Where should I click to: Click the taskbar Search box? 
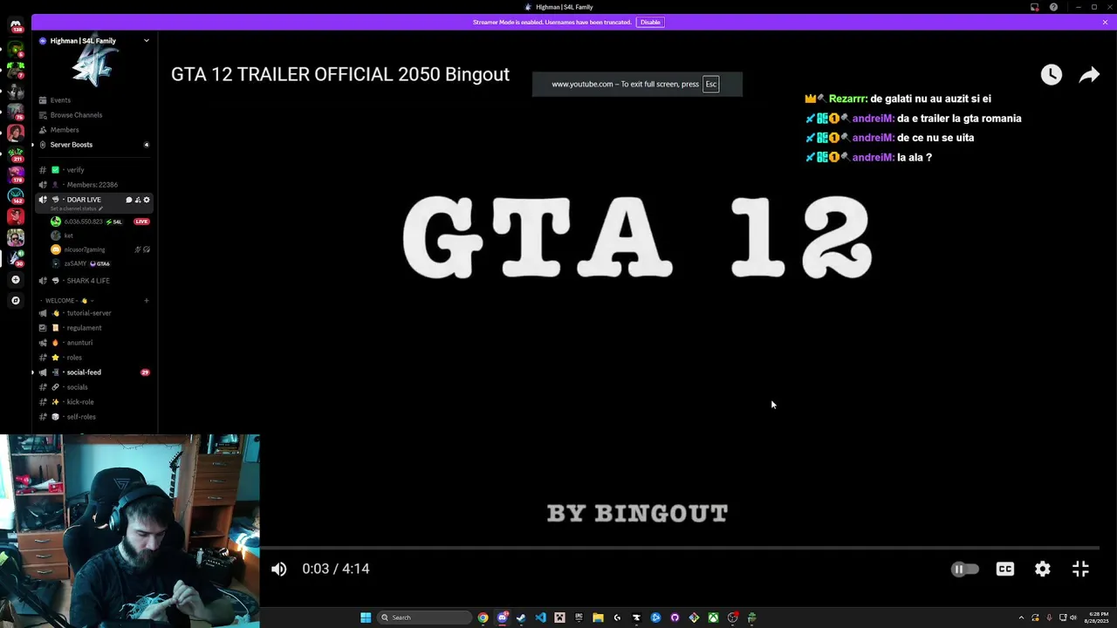pos(425,618)
